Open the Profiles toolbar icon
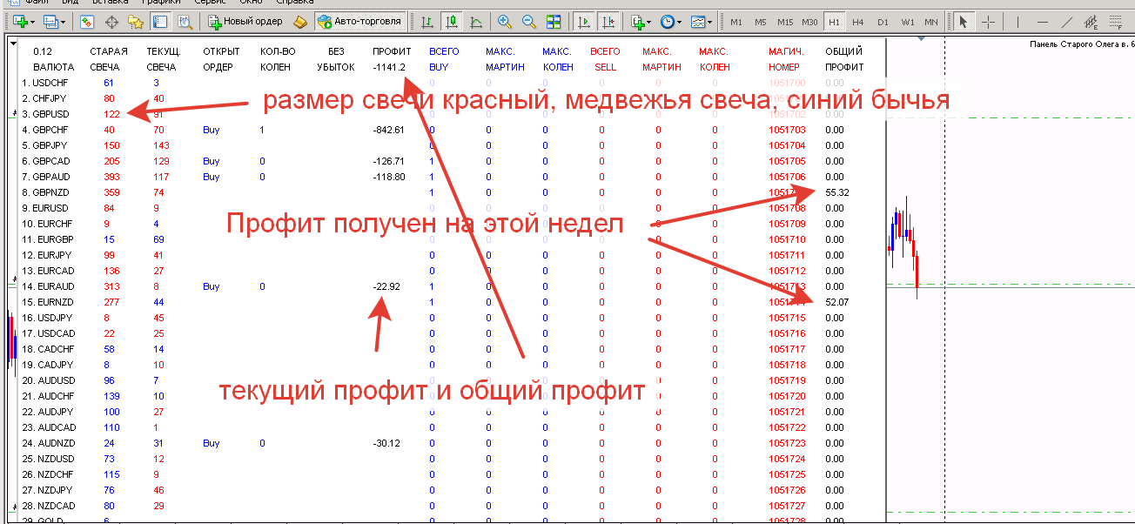This screenshot has width=1135, height=524. pos(50,21)
